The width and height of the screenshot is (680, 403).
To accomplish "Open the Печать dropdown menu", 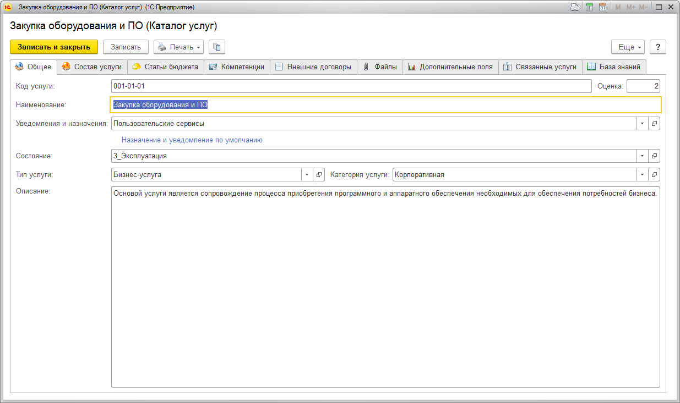I will coord(178,47).
